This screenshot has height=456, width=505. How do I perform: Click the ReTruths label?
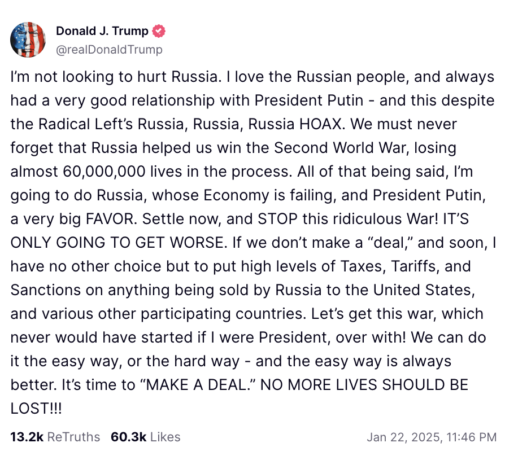click(x=73, y=437)
